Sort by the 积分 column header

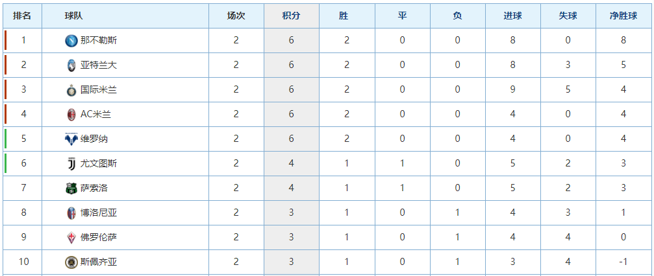292,16
